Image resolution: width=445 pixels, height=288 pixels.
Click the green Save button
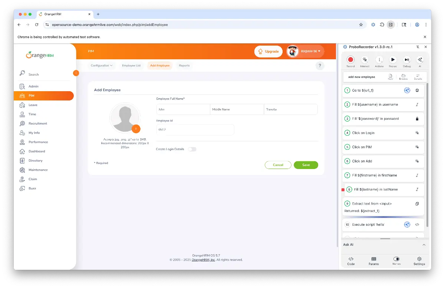tap(306, 165)
